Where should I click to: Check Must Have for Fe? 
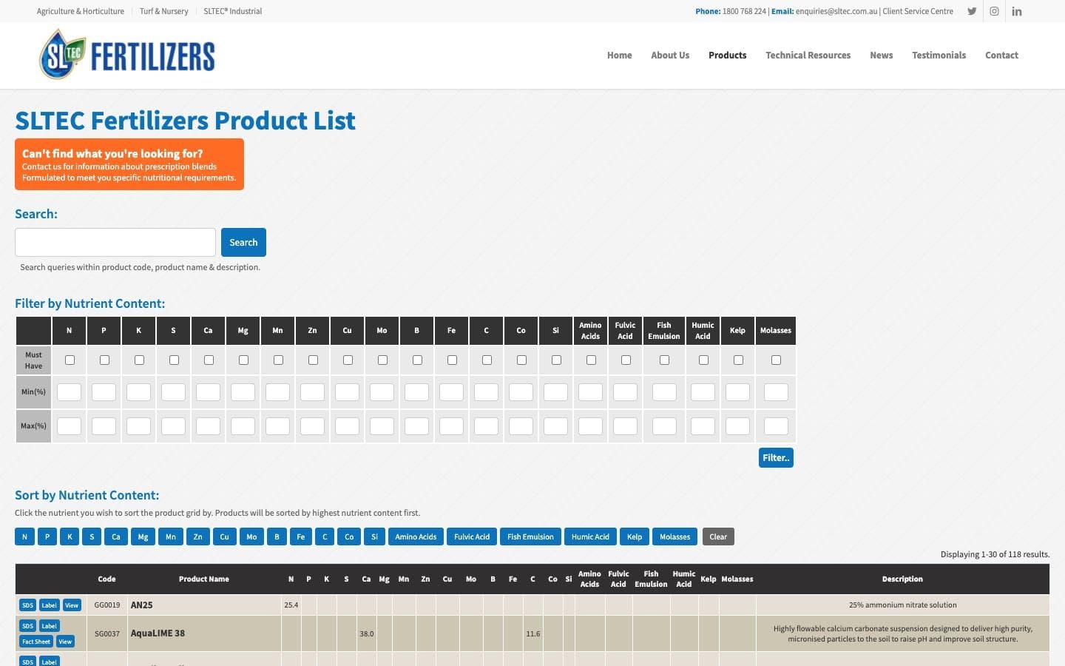(x=452, y=360)
